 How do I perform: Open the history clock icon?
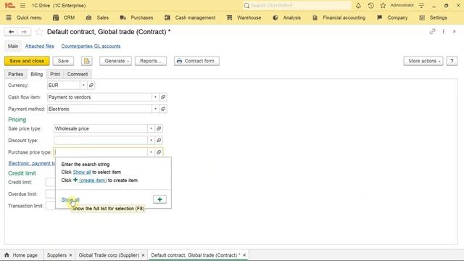point(370,5)
